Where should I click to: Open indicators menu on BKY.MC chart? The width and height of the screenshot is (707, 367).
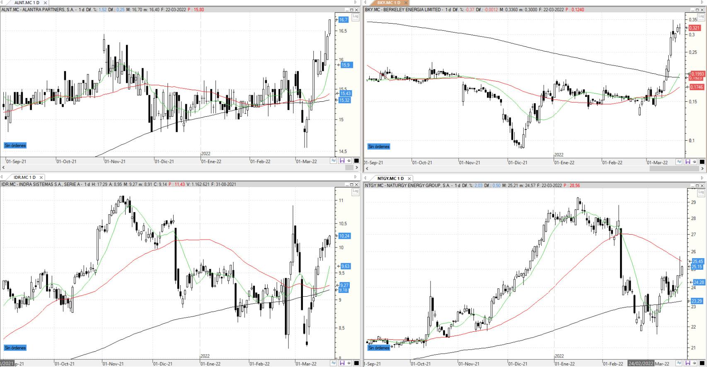click(679, 162)
